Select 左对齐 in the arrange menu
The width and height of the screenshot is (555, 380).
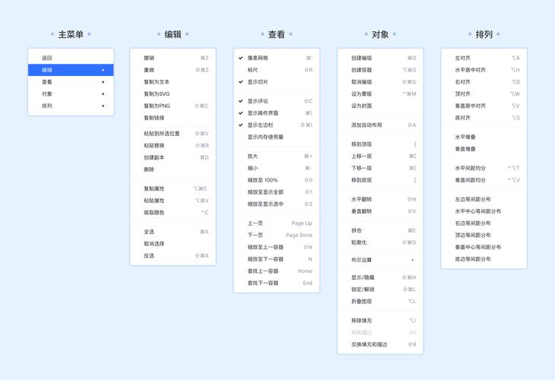(463, 58)
